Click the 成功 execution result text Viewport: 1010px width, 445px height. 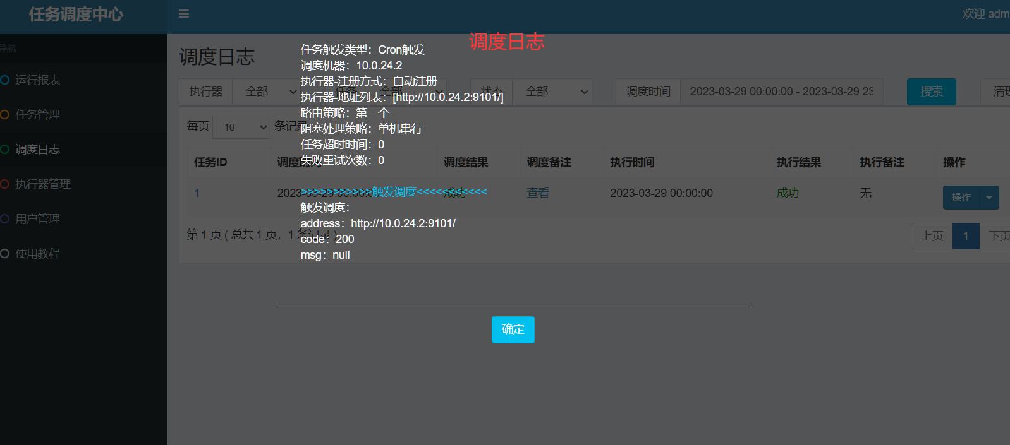coord(788,193)
